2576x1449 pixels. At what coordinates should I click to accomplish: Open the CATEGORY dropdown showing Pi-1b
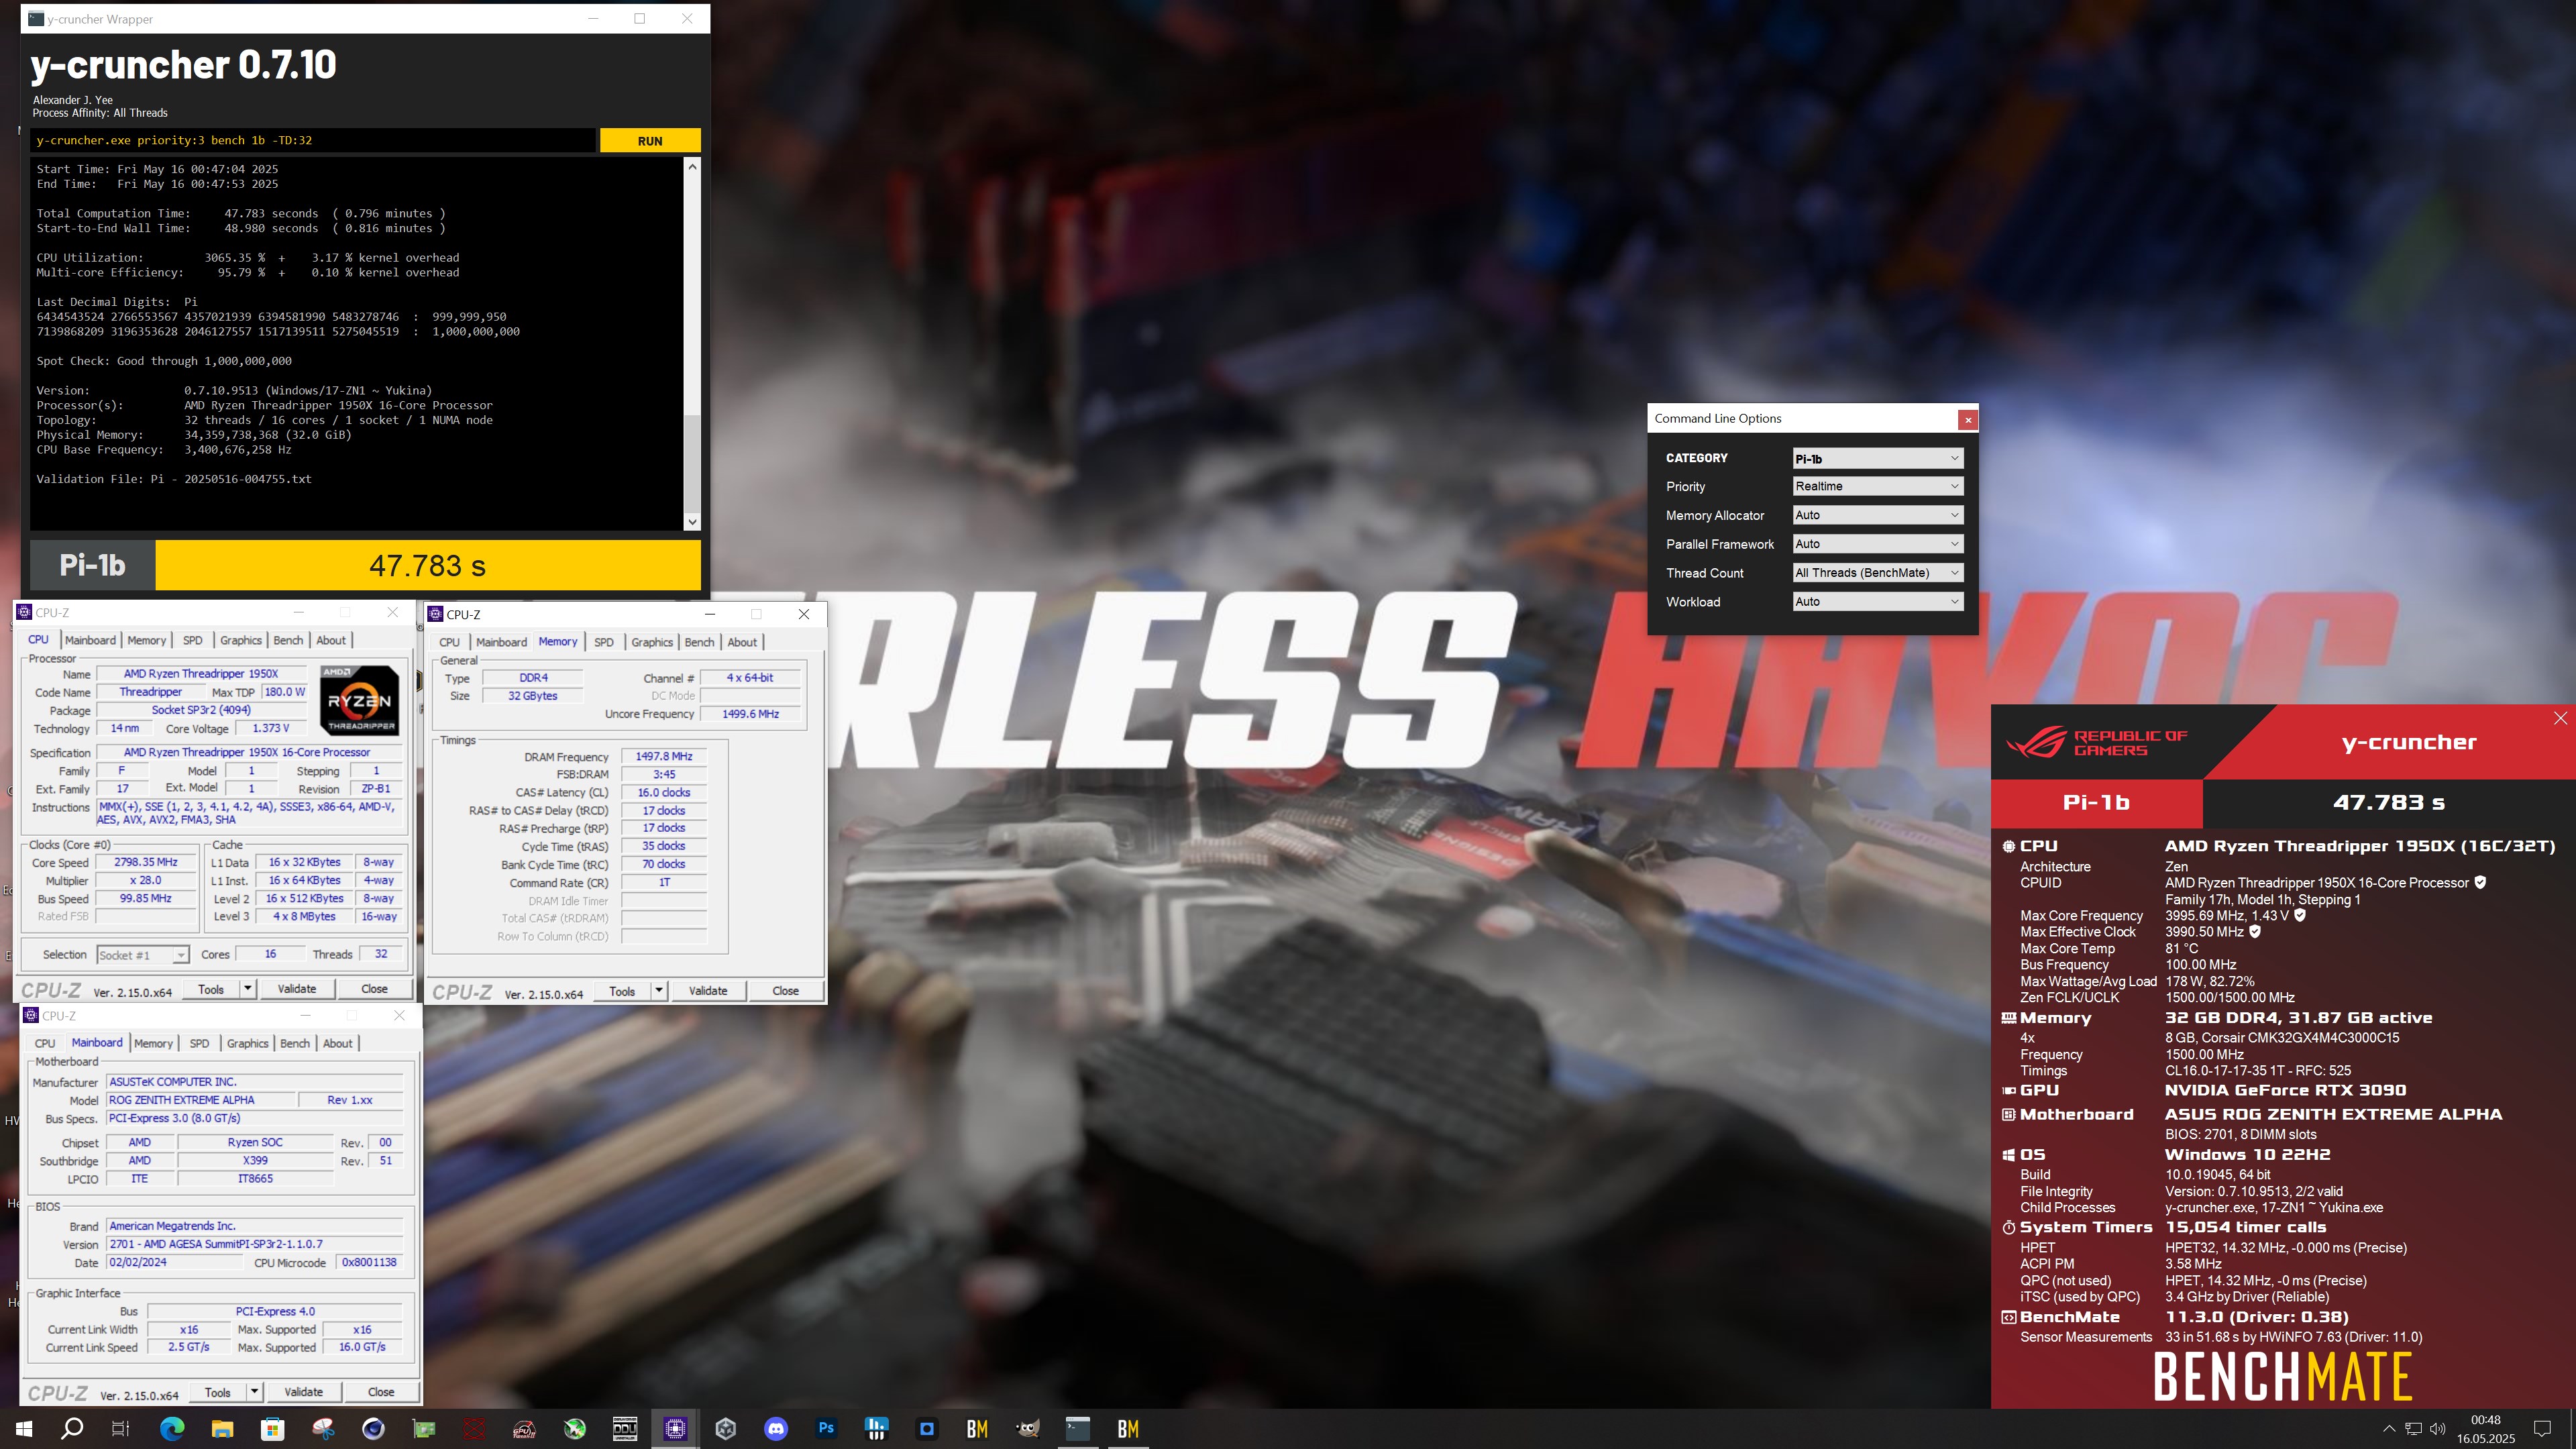(x=1878, y=459)
